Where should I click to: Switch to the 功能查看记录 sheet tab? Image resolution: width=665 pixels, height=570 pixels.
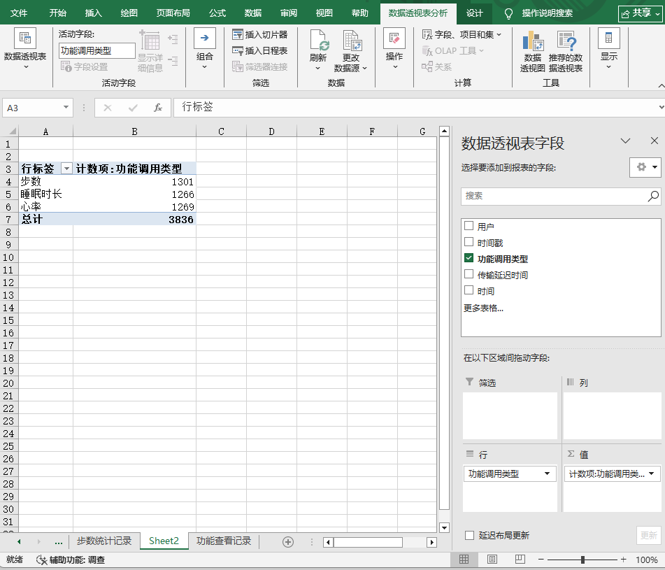tap(224, 541)
